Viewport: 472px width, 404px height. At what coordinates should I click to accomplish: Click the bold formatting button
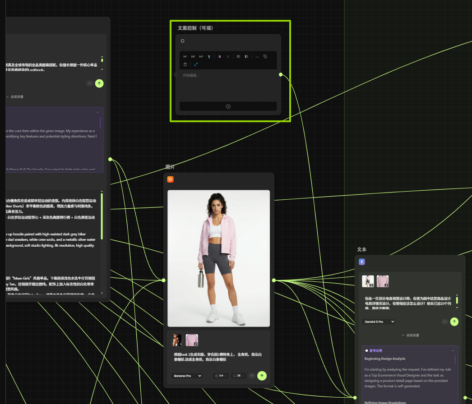point(220,57)
